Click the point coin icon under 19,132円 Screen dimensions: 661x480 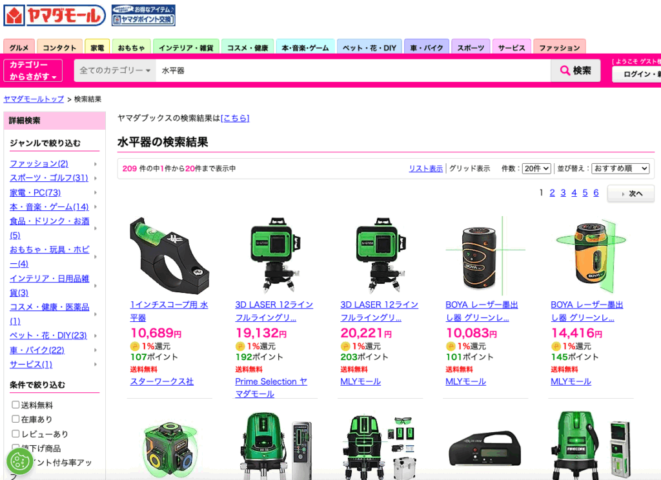[240, 346]
